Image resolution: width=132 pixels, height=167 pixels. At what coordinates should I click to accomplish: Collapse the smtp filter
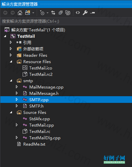pos(11,80)
